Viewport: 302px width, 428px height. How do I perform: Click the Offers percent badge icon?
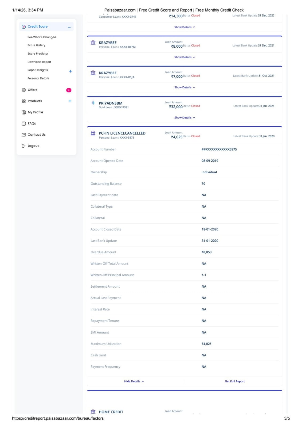pyautogui.click(x=24, y=90)
